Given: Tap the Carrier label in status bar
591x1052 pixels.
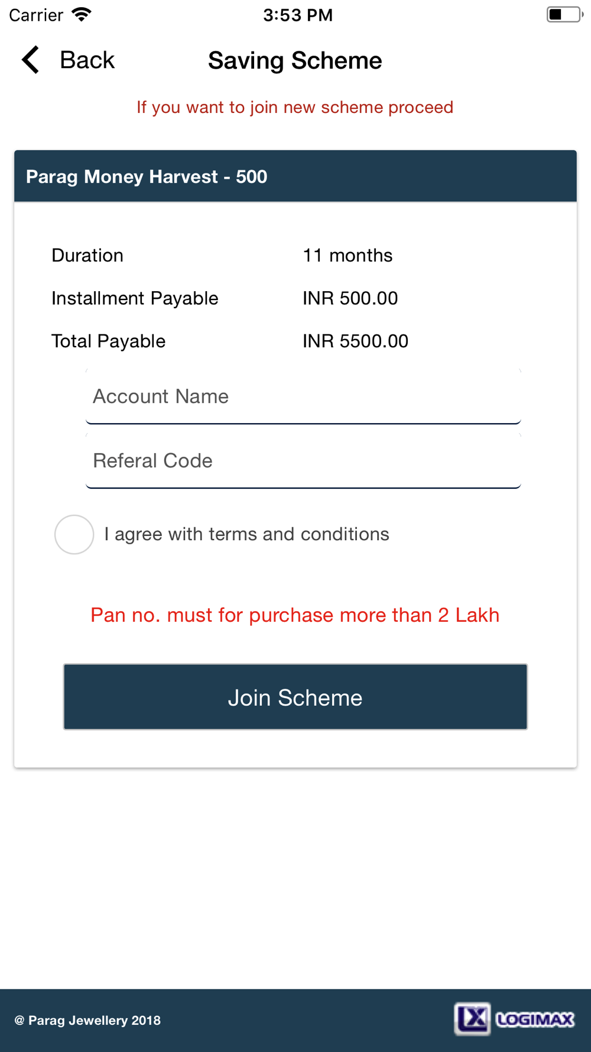Looking at the screenshot, I should pyautogui.click(x=36, y=15).
